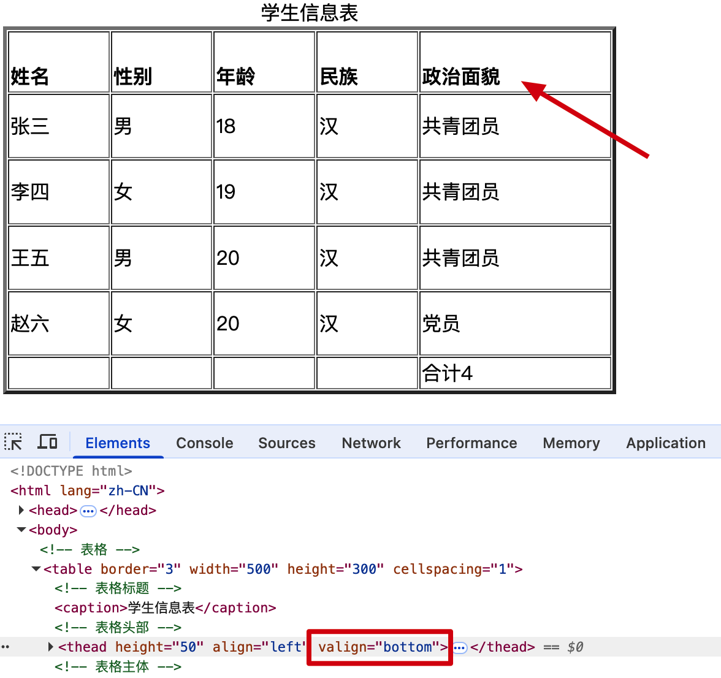Click 汉 cell in 赵六 row
The width and height of the screenshot is (721, 678).
pos(367,323)
